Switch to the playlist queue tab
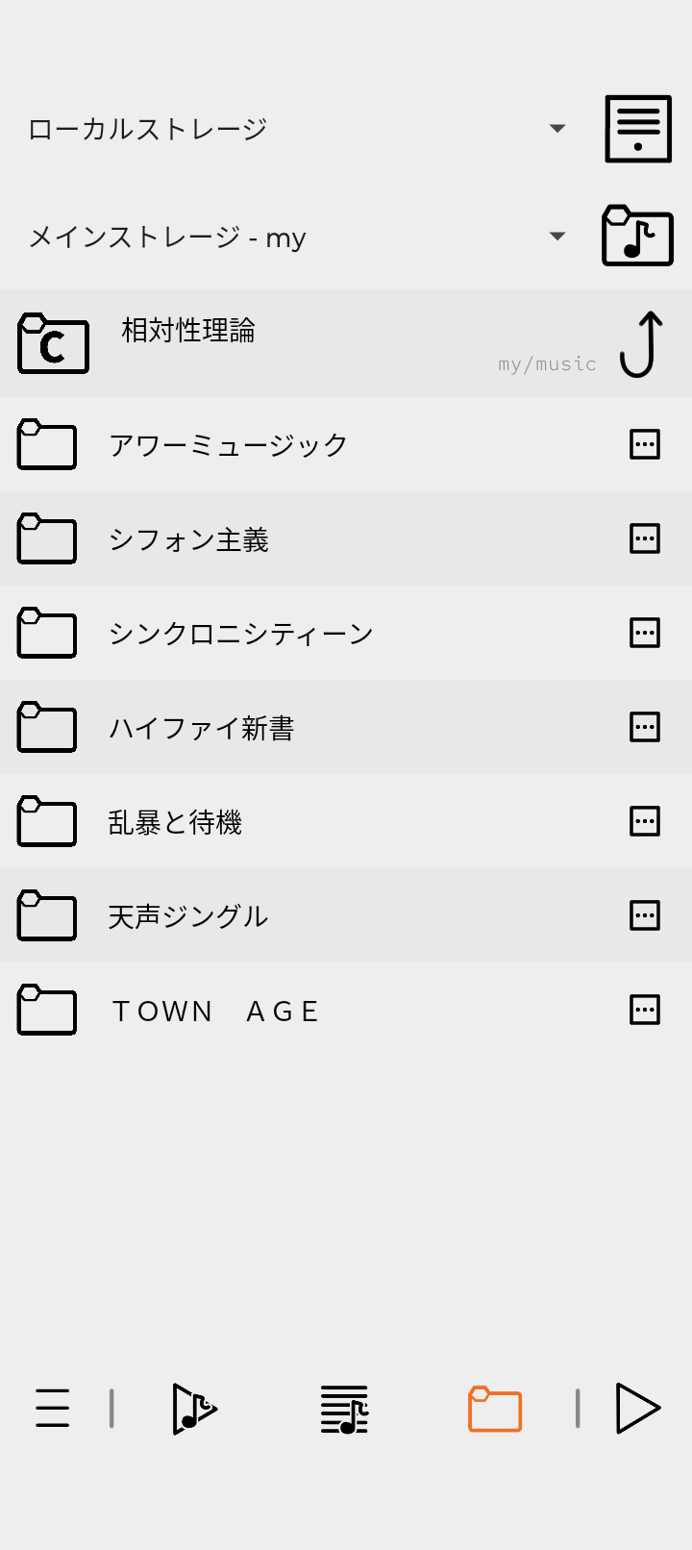This screenshot has height=1550, width=692. [x=344, y=1410]
